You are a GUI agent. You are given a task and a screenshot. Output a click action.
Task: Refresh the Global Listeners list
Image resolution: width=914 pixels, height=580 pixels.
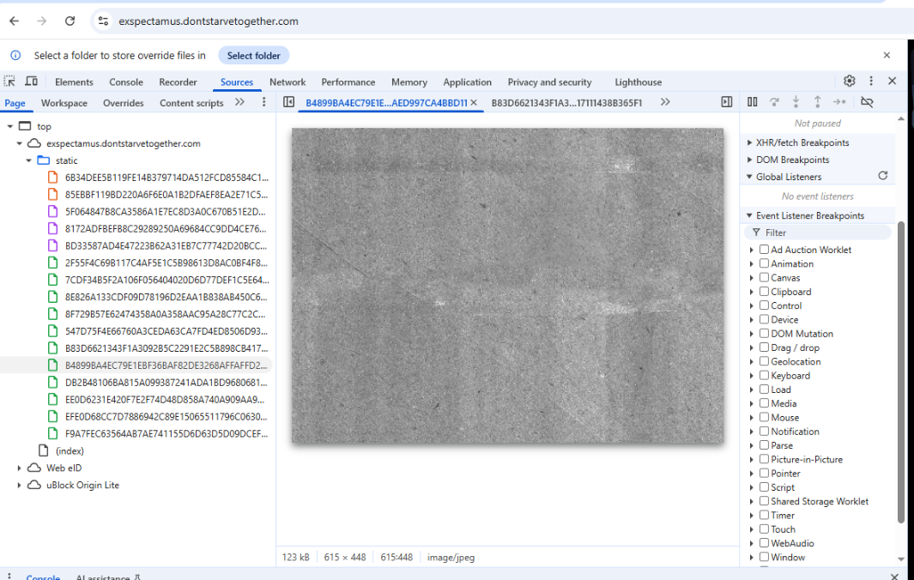coord(882,177)
